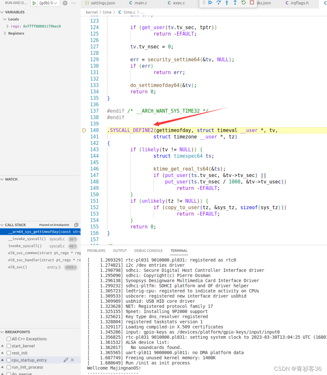Click the Step Over debug icon

[218, 3]
